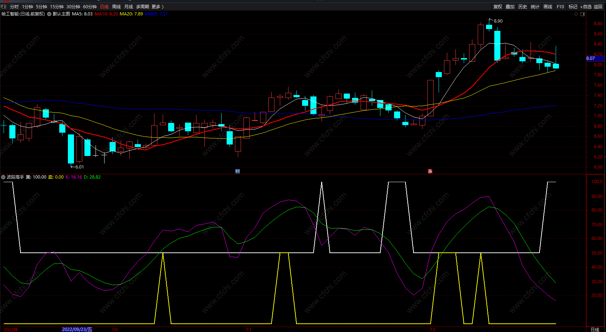Expand 更多 period options
This screenshot has height=332, width=606.
coord(157,7)
